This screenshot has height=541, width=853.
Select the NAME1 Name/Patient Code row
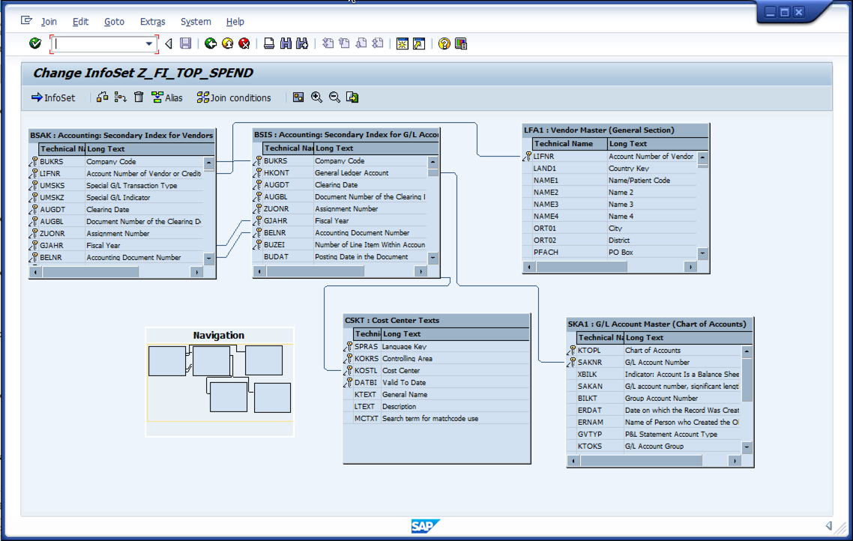pos(610,181)
